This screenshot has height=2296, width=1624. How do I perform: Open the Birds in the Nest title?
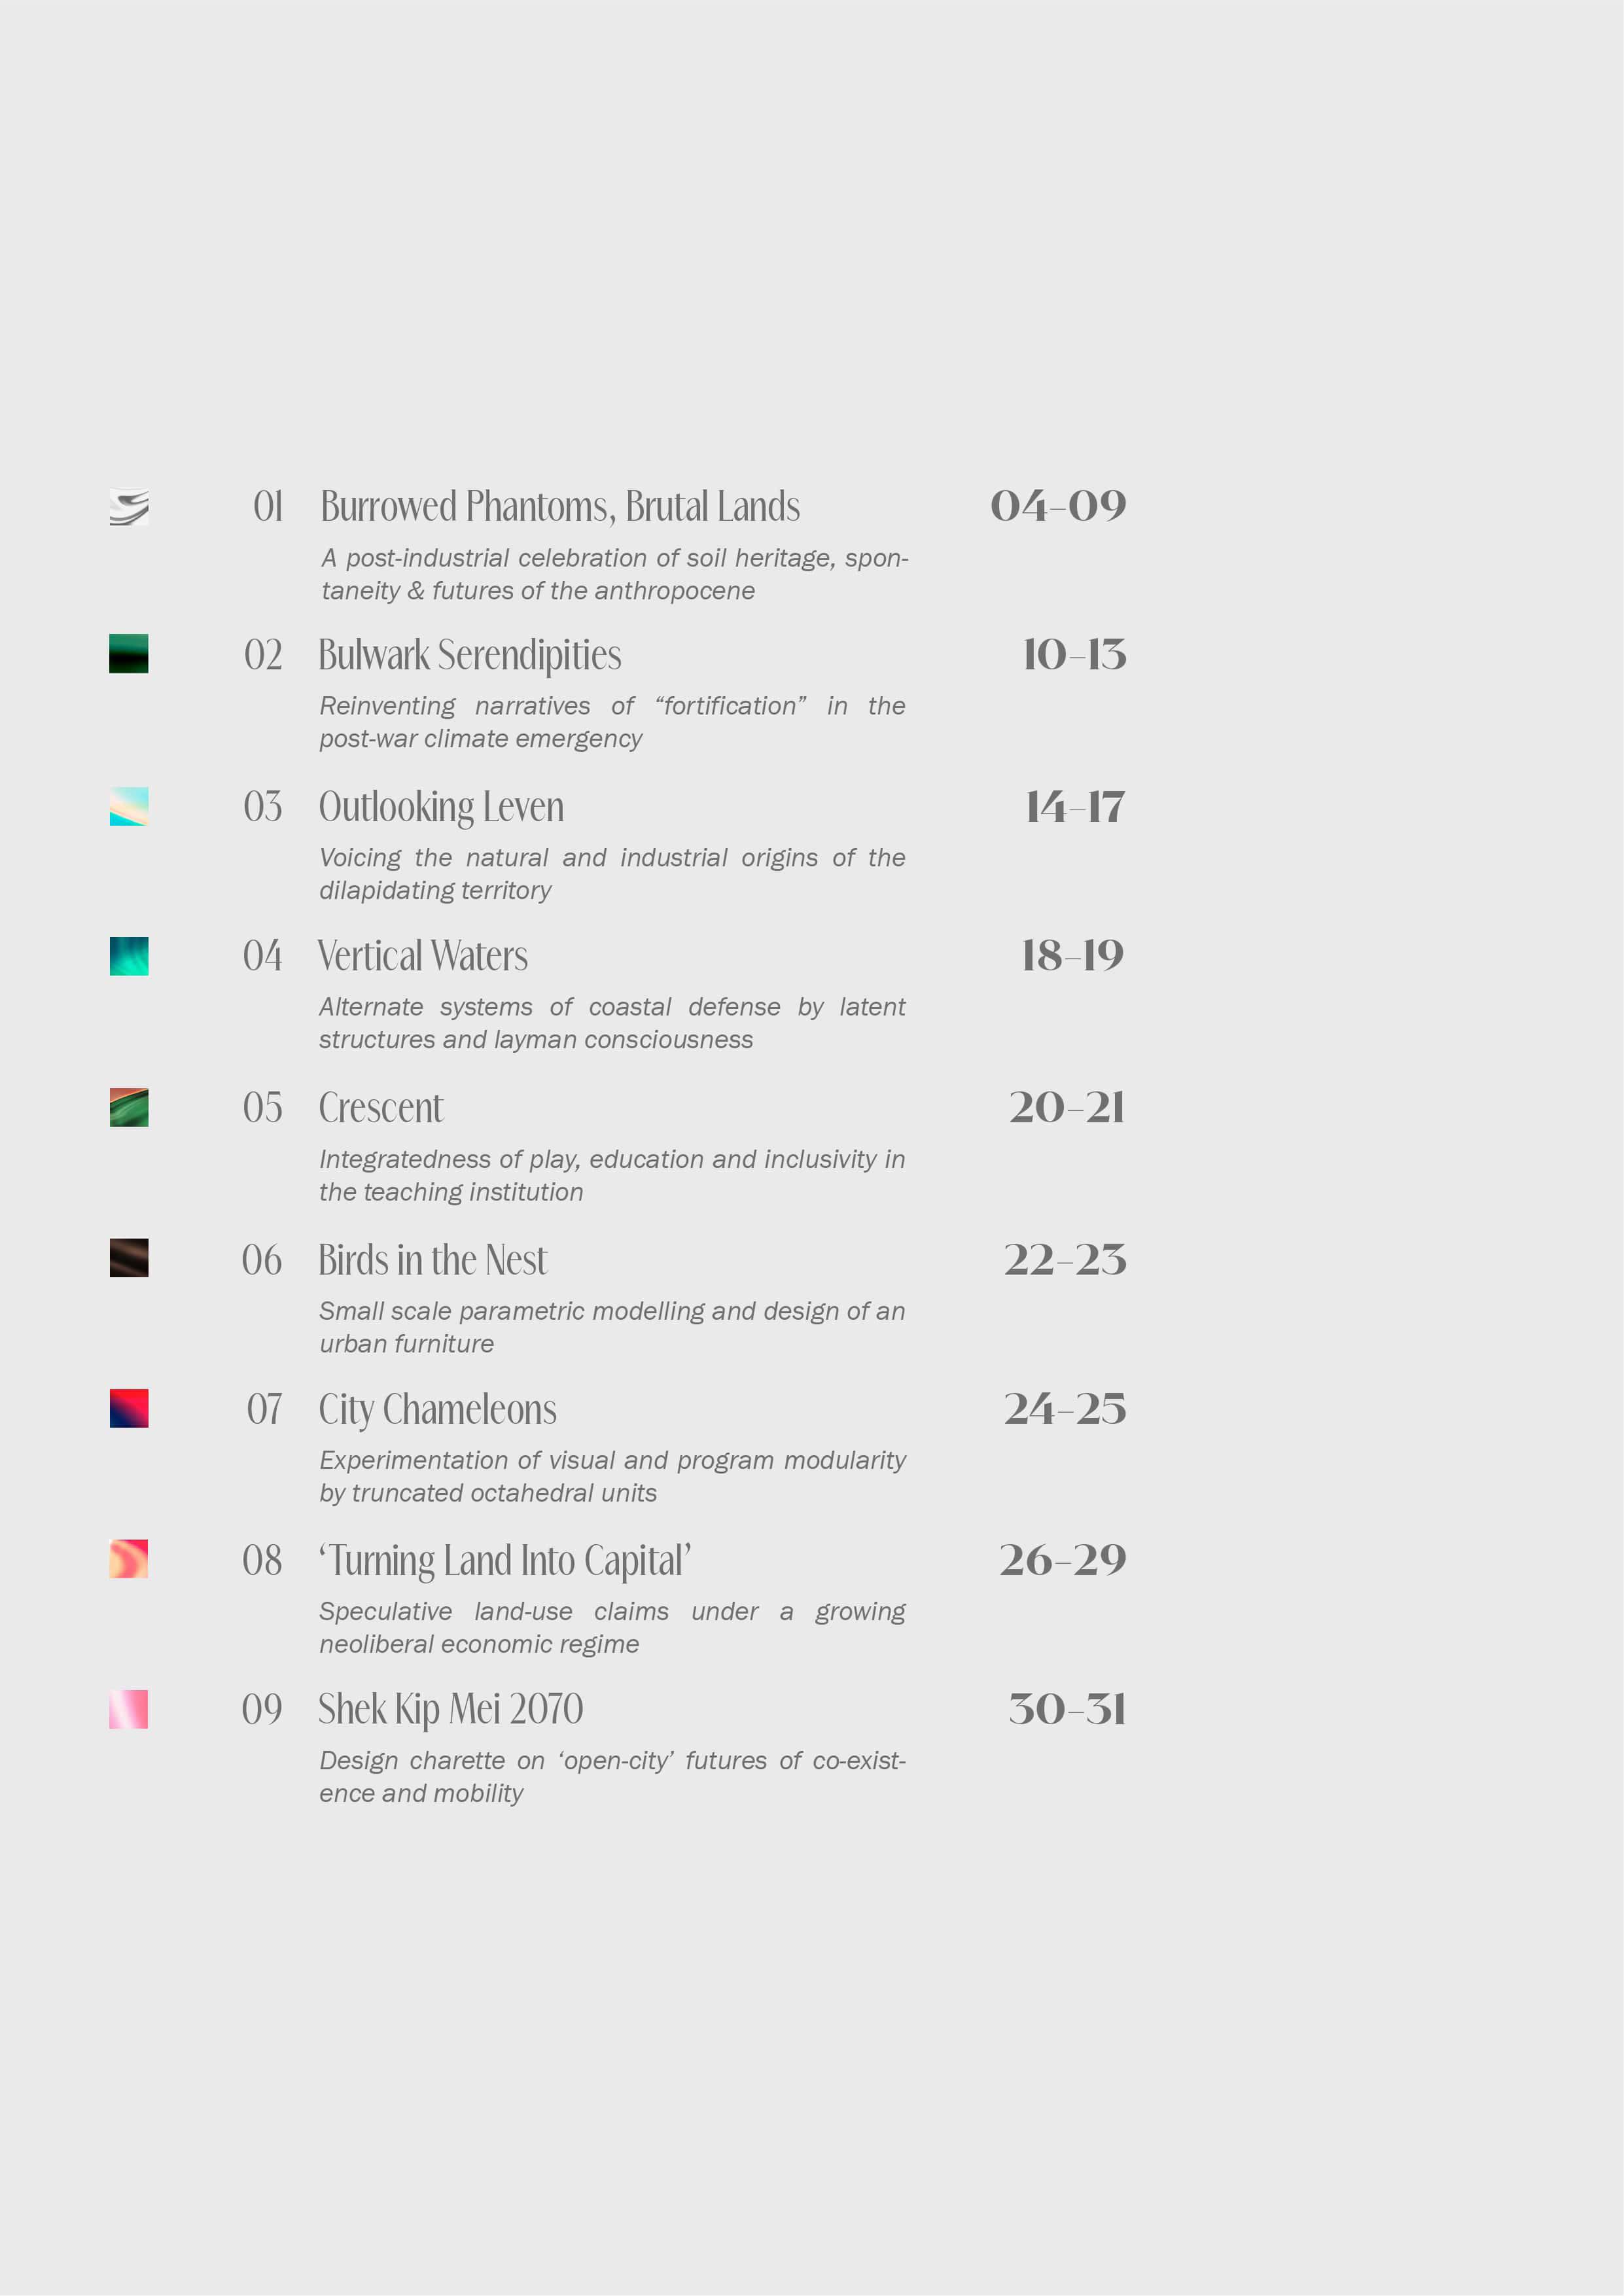[433, 1260]
